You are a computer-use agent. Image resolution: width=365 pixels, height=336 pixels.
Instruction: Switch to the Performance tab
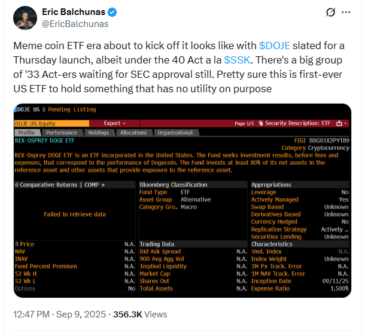(62, 132)
